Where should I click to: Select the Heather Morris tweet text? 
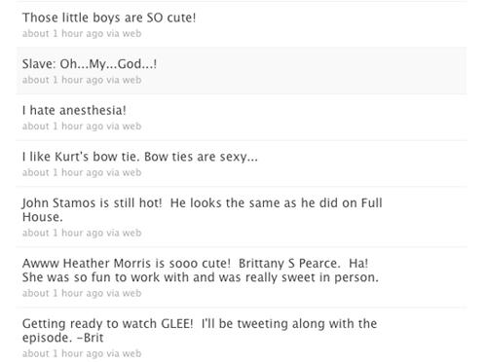[201, 271]
